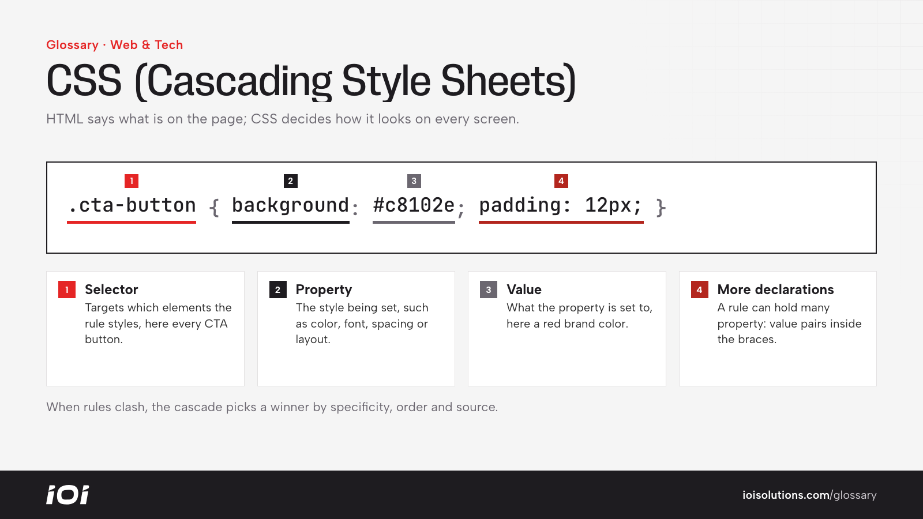The width and height of the screenshot is (923, 519).
Task: Click the 'Property' card heading
Action: pyautogui.click(x=324, y=289)
